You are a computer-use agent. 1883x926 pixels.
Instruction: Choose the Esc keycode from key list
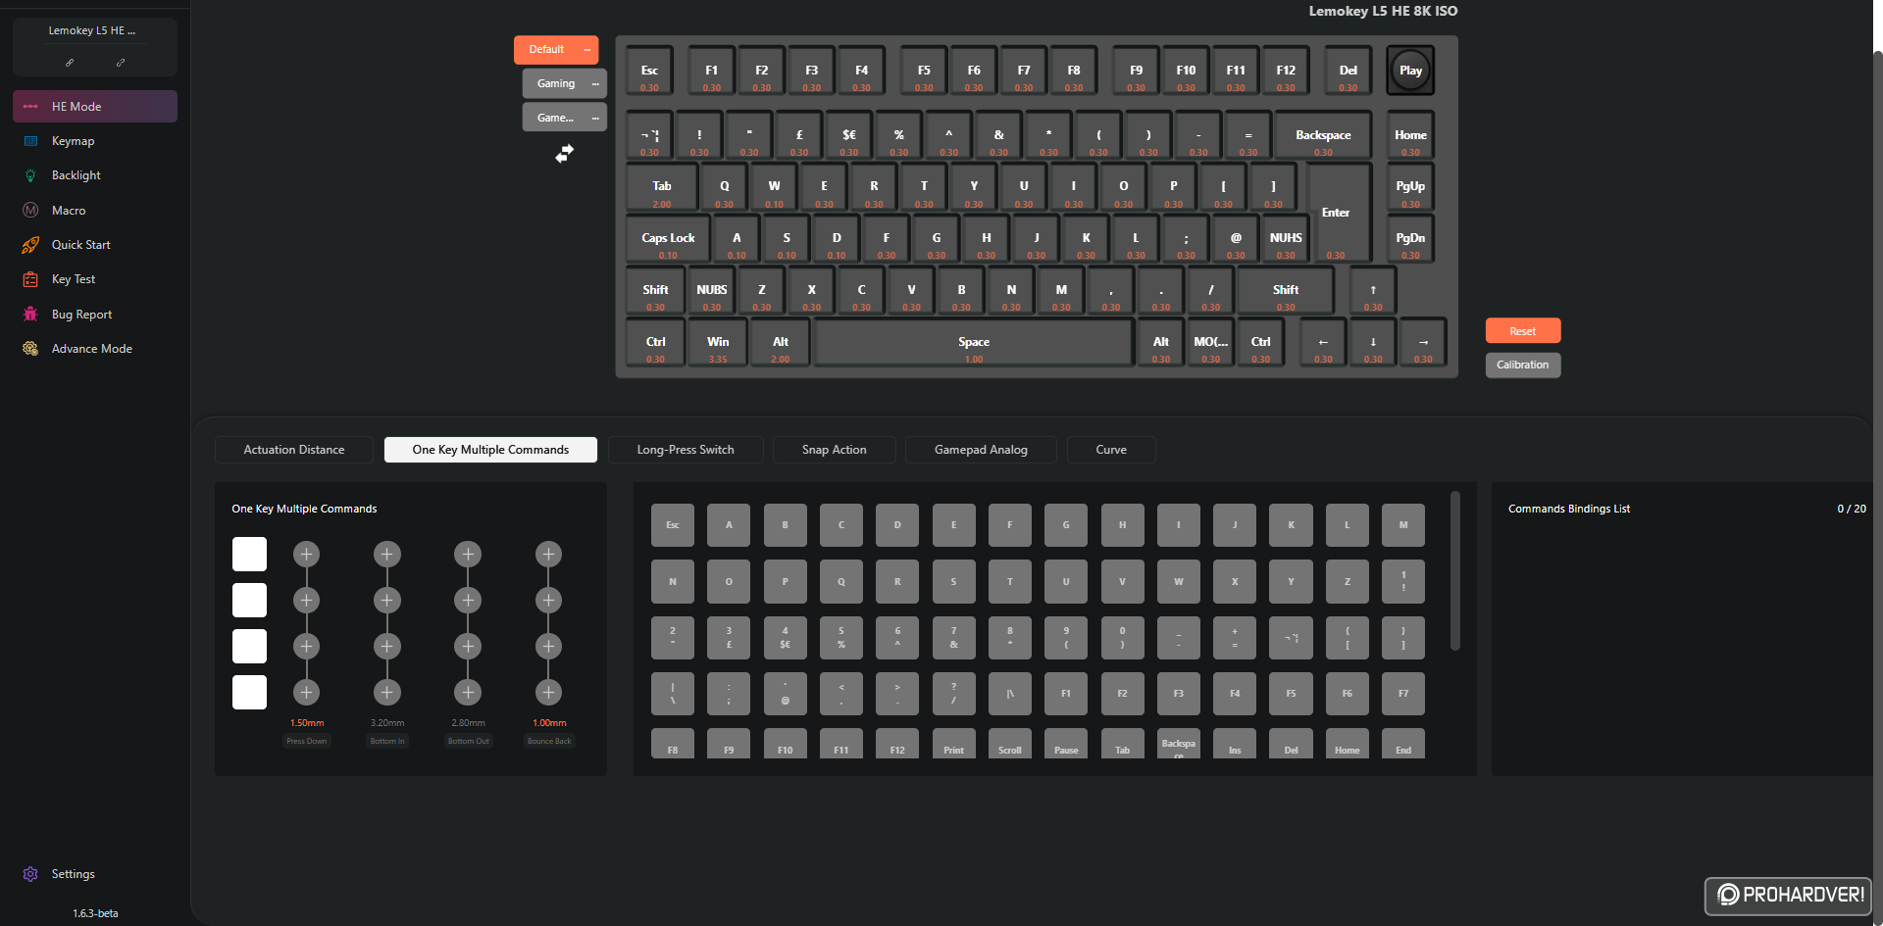[x=673, y=525]
